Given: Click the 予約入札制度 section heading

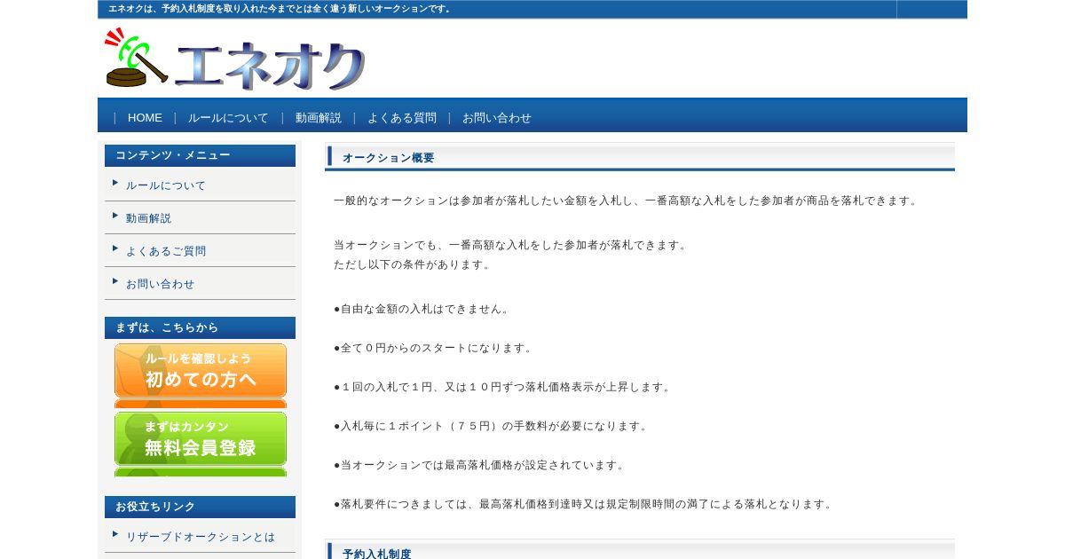Looking at the screenshot, I should pos(377,554).
